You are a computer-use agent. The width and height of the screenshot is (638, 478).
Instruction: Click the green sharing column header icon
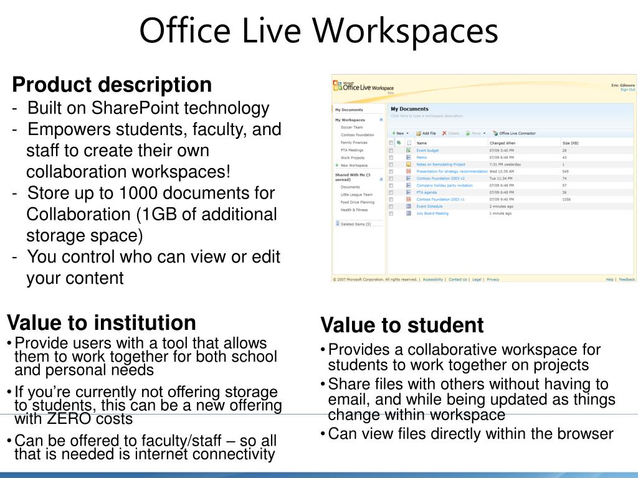(x=399, y=143)
